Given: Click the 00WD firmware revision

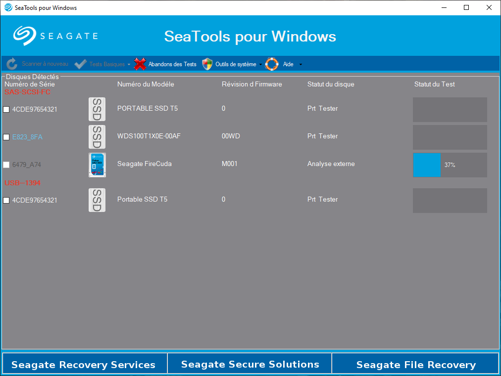Looking at the screenshot, I should click(231, 136).
